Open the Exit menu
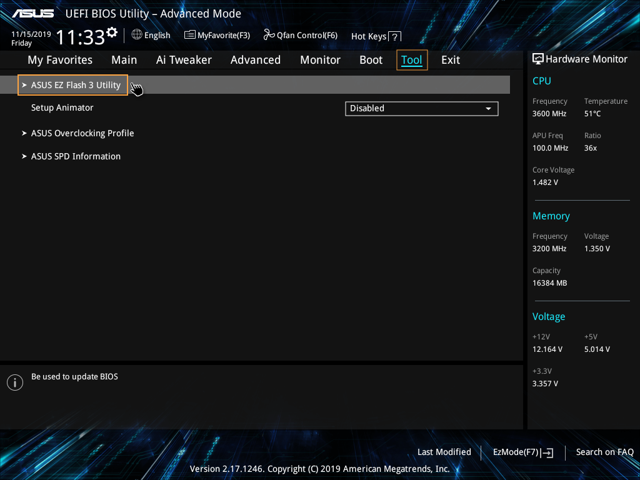Image resolution: width=640 pixels, height=480 pixels. tap(450, 60)
